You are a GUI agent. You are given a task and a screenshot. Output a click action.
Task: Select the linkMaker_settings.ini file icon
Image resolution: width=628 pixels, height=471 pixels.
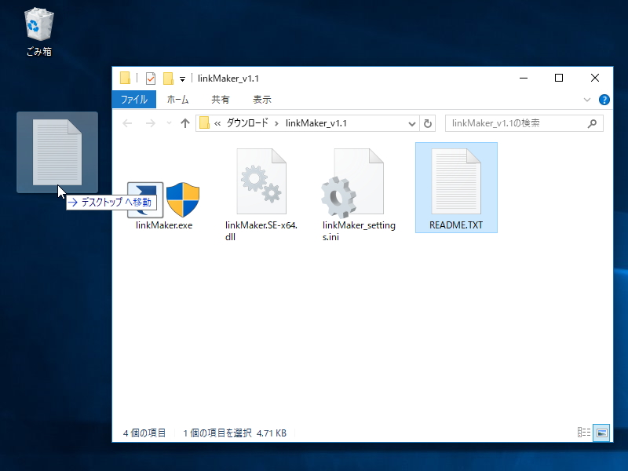(359, 182)
